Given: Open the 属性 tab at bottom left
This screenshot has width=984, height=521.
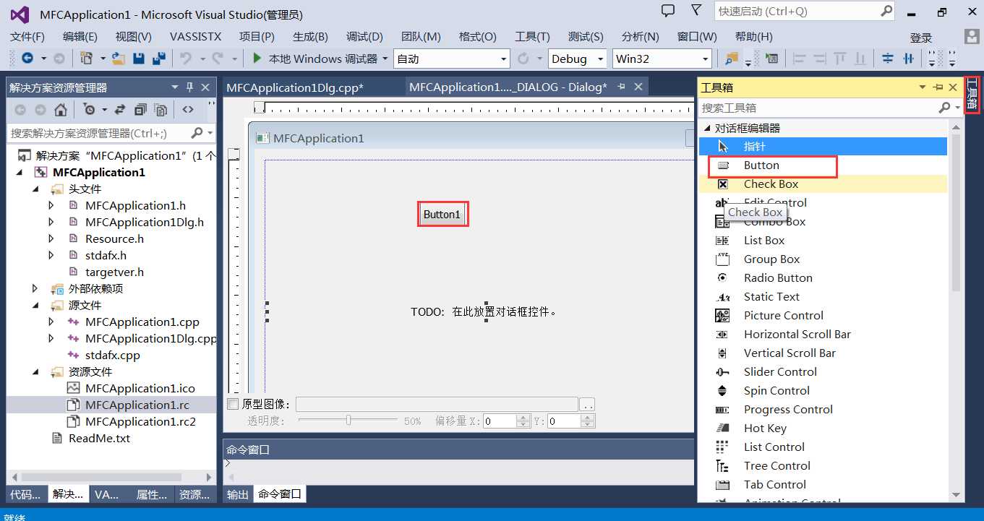Looking at the screenshot, I should [x=152, y=494].
